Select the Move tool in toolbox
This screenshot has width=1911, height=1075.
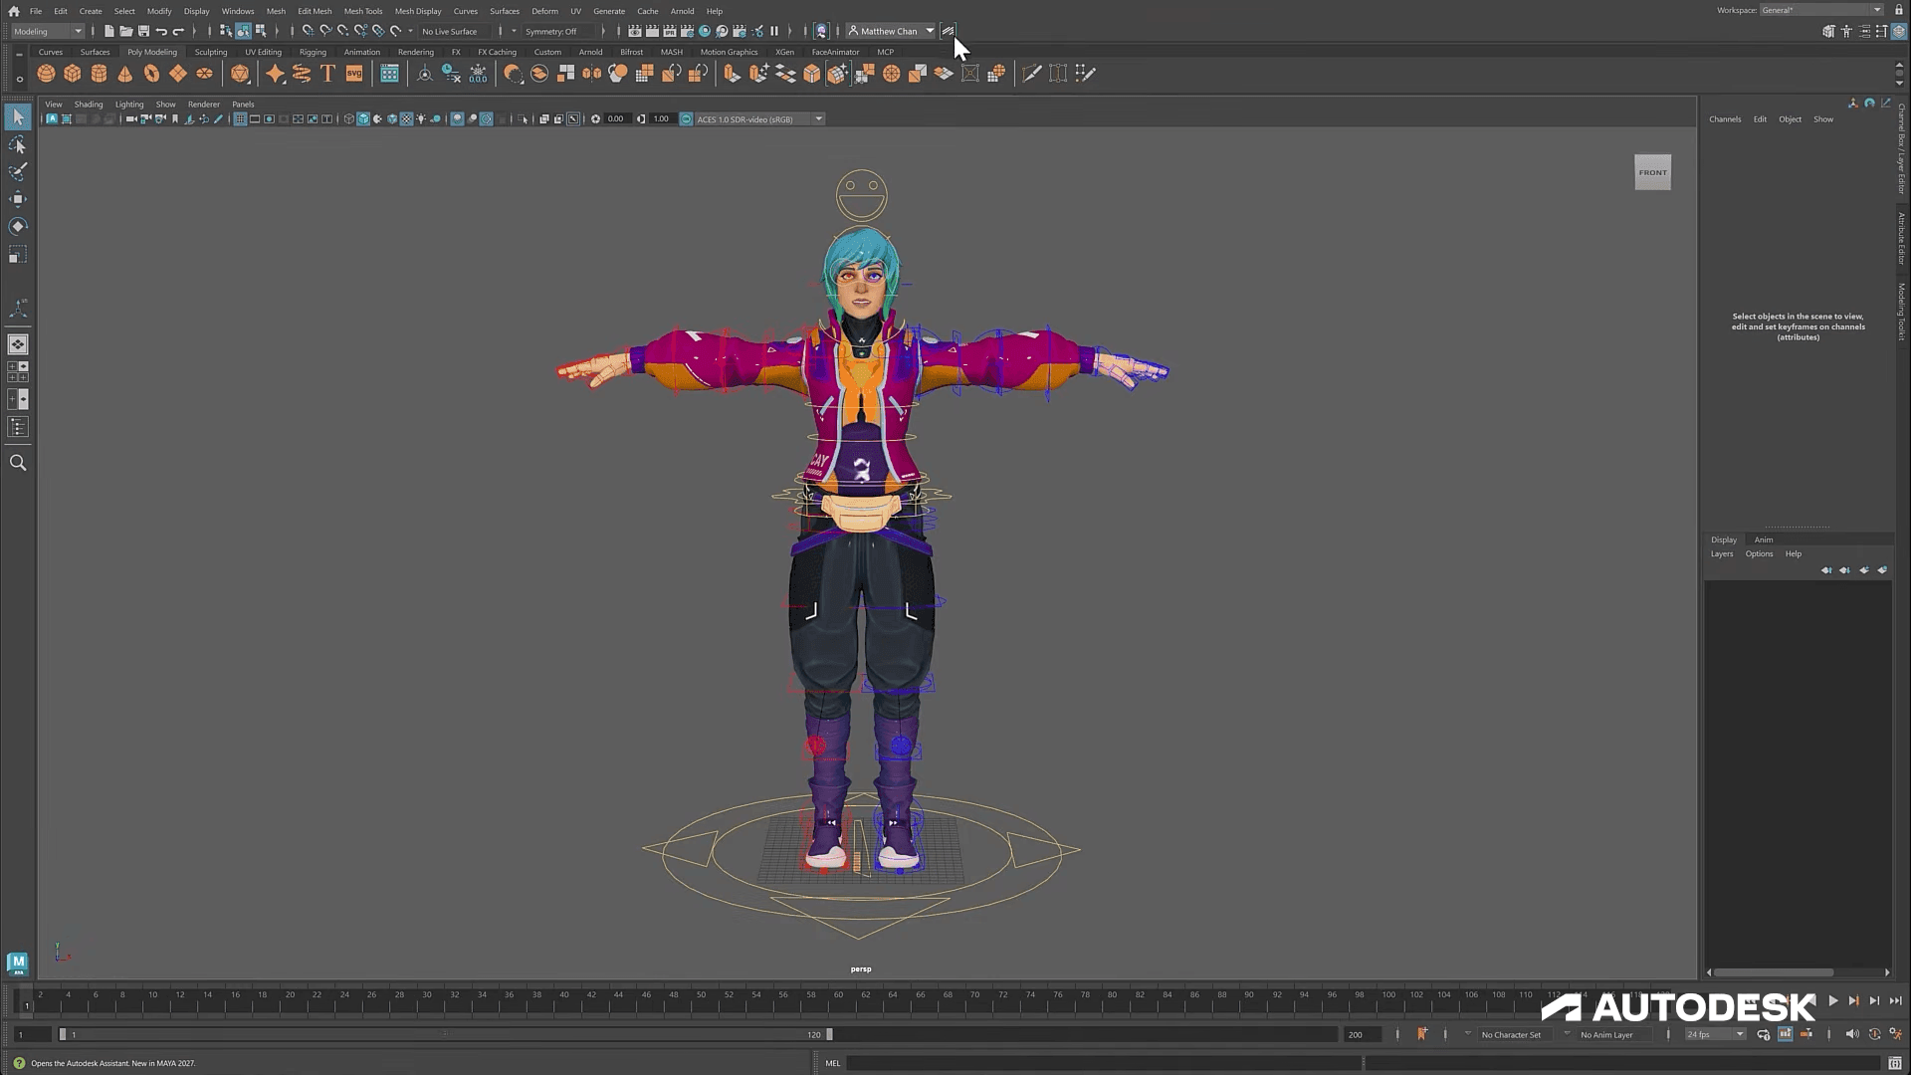18,199
